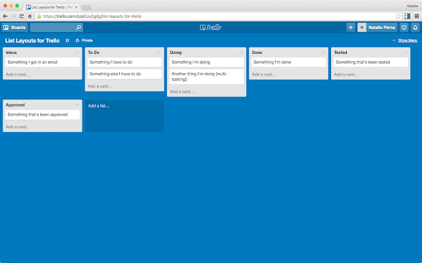Click the To Do list title

[94, 53]
